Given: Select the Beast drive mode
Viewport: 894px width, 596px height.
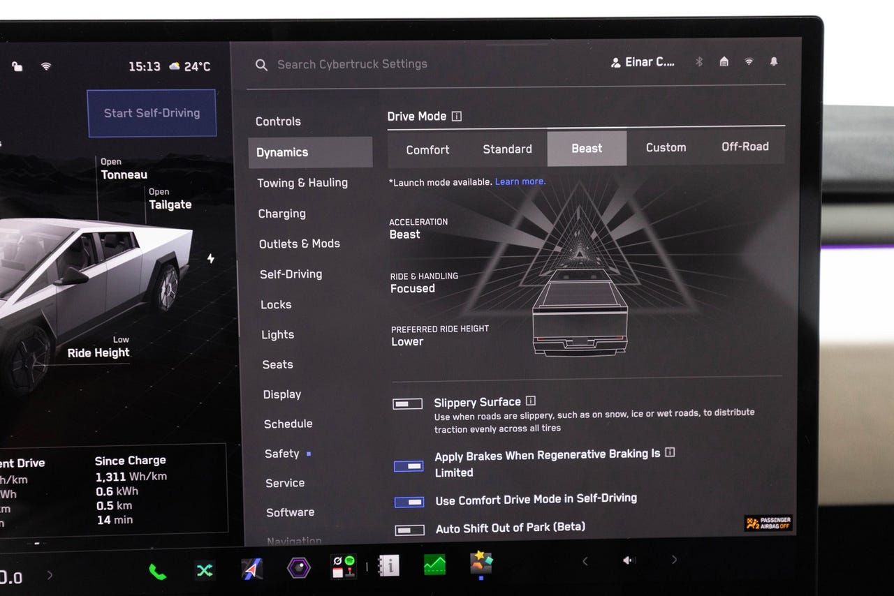Looking at the screenshot, I should point(587,148).
